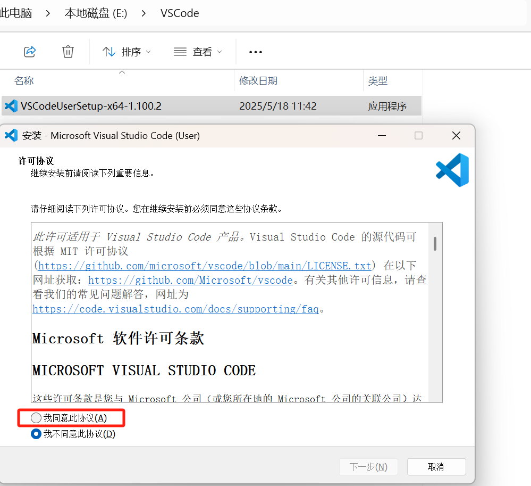Click the installer title bar VSCode icon
Viewport: 531px width, 486px height.
(11, 135)
